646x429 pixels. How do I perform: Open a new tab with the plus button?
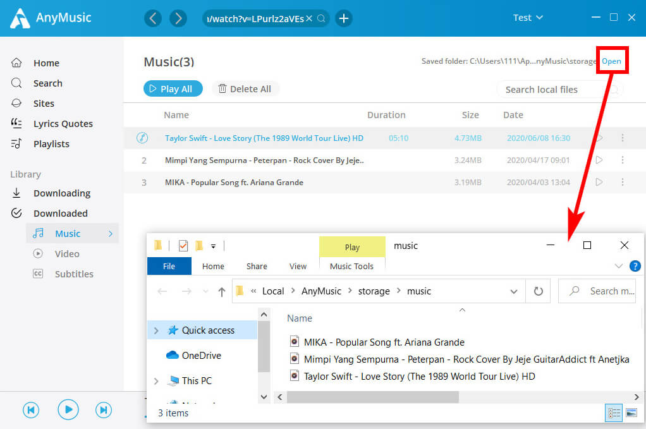344,18
